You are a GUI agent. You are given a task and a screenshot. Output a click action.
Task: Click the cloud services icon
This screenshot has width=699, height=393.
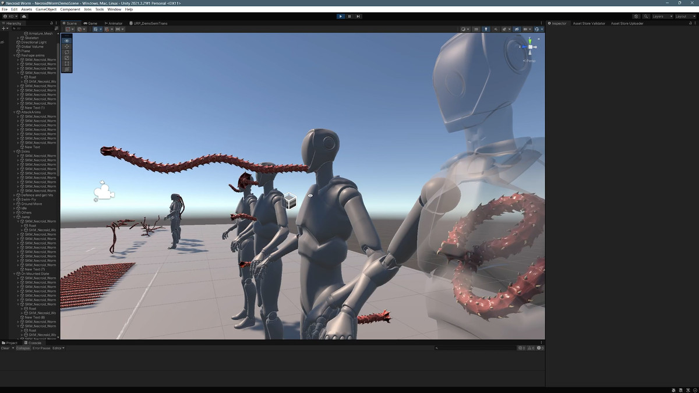tap(24, 16)
